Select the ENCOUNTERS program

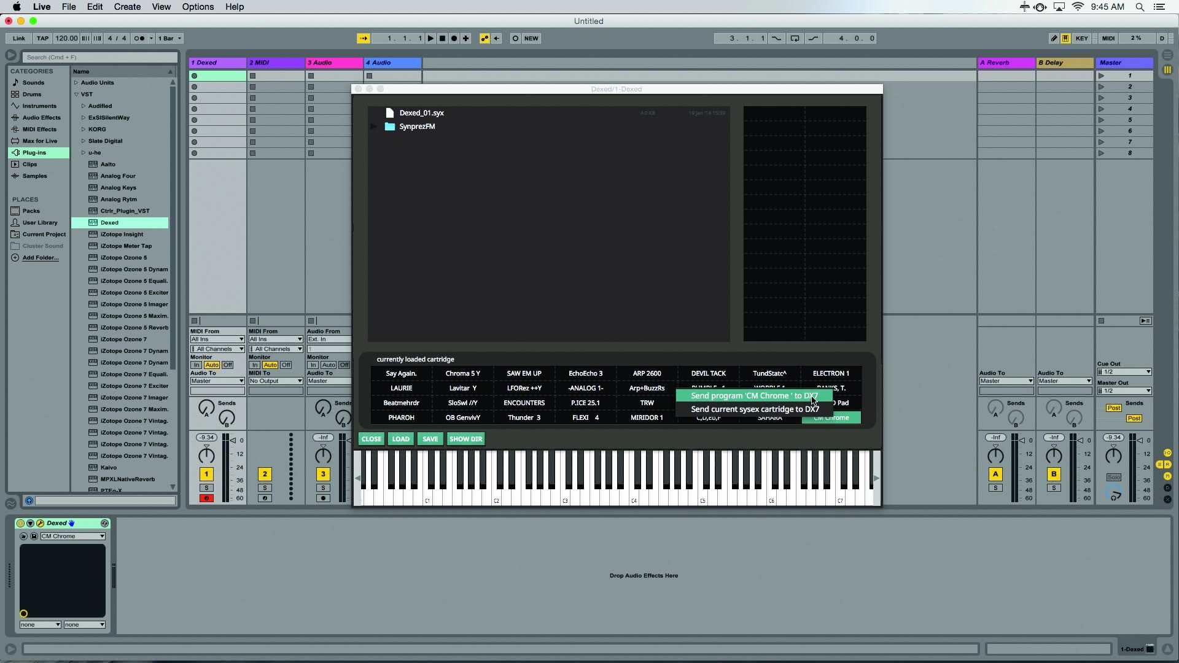click(x=524, y=403)
